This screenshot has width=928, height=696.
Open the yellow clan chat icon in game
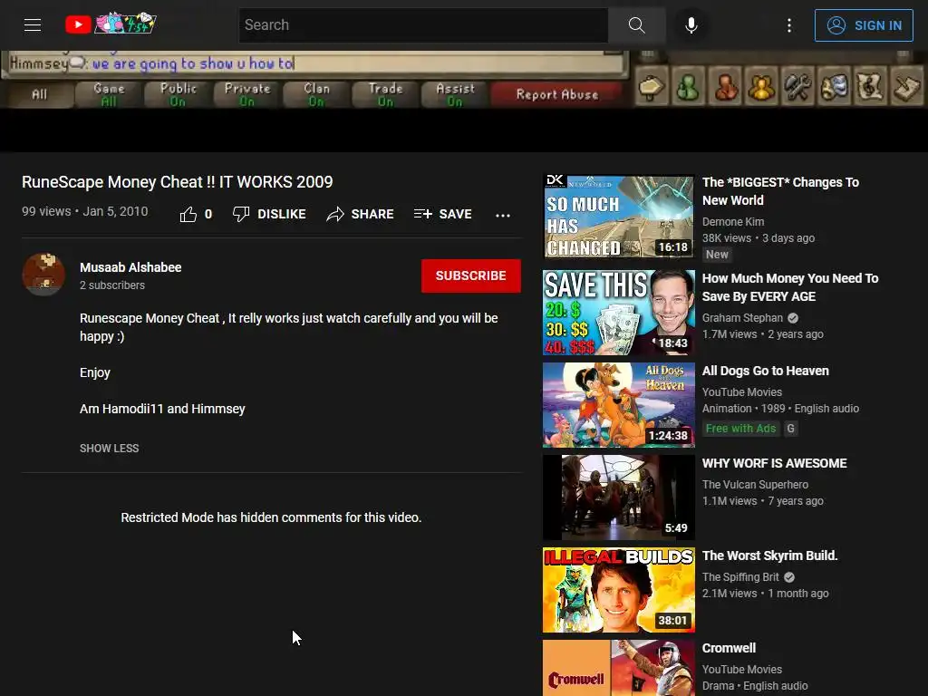(761, 87)
